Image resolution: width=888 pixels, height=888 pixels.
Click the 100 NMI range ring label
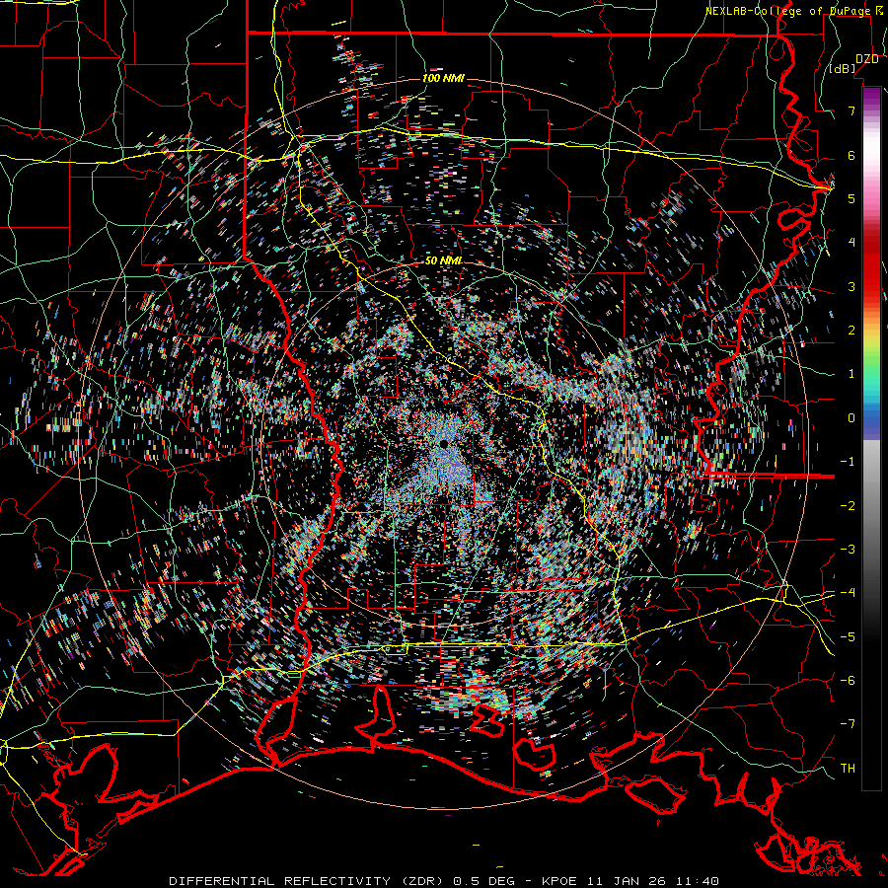tap(443, 78)
